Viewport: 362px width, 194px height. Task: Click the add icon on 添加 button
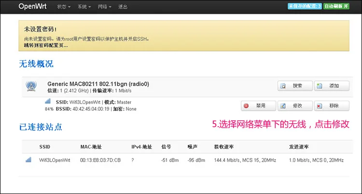pyautogui.click(x=320, y=86)
